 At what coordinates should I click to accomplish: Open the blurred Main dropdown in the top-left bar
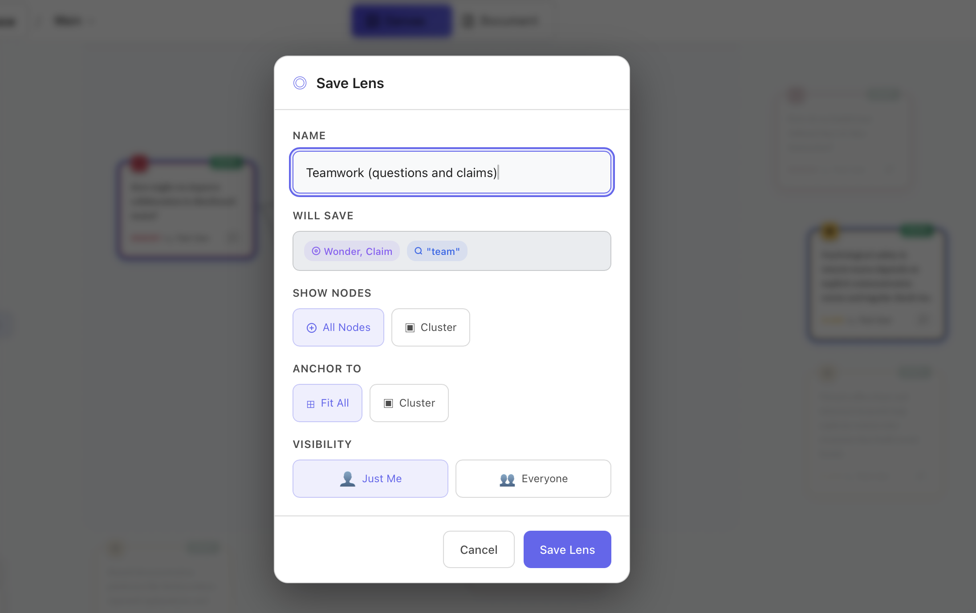pos(71,21)
